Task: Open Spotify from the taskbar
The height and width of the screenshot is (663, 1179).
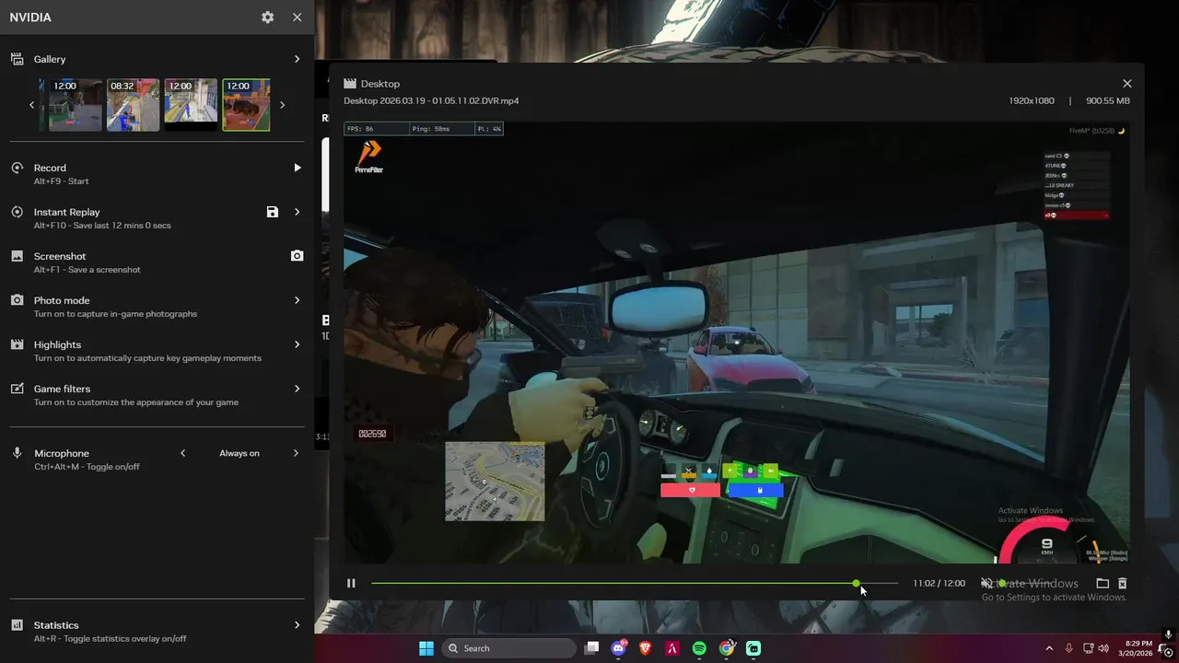Action: (x=699, y=648)
